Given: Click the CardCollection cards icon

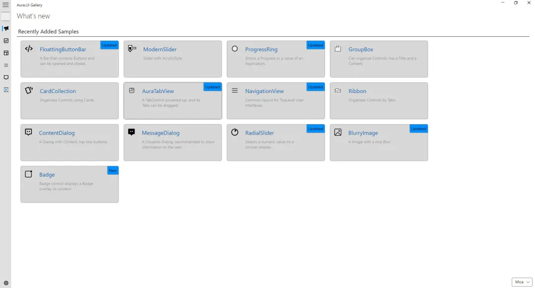Looking at the screenshot, I should pyautogui.click(x=29, y=91).
